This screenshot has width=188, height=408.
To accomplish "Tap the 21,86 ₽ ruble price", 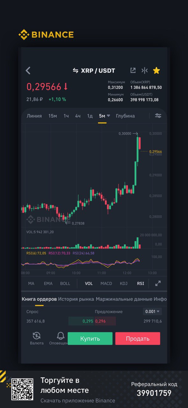I will tap(34, 99).
